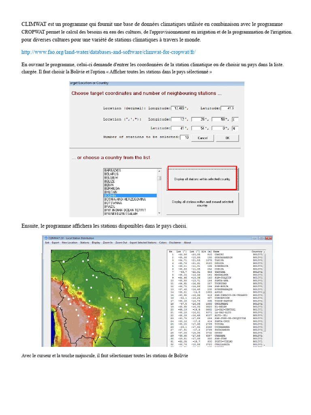Click the station list vertical scrollbar
The width and height of the screenshot is (311, 415).
[x=264, y=298]
